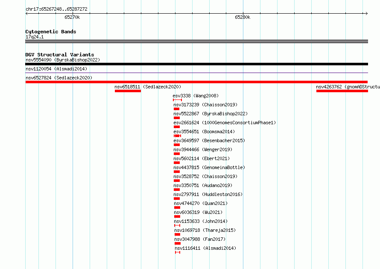The width and height of the screenshot is (380, 269).
Task: Click the nsv1153633 (John2014) label
Action: pos(201,221)
